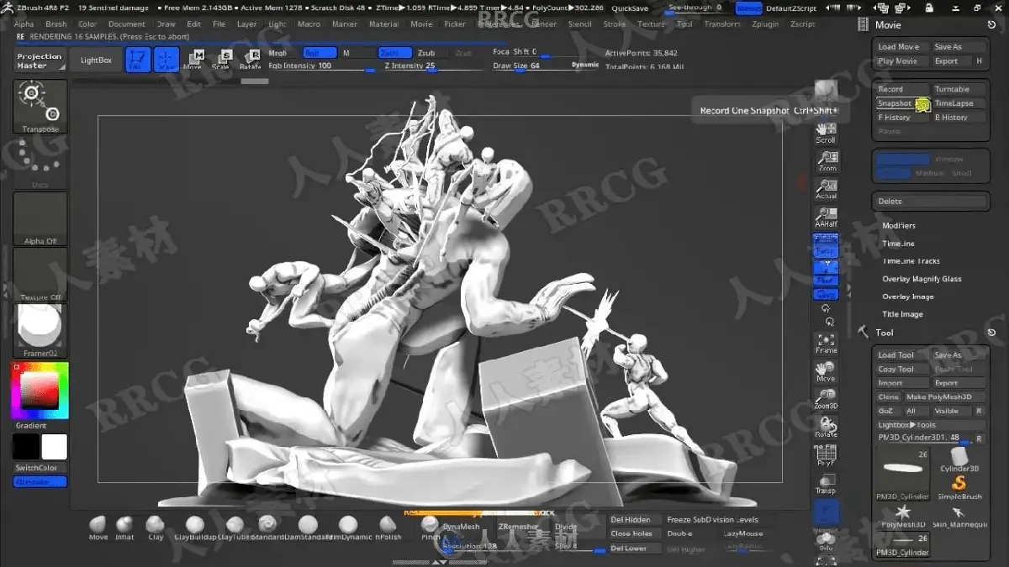1009x567 pixels.
Task: Click the AAHalf icon
Action: (x=826, y=216)
